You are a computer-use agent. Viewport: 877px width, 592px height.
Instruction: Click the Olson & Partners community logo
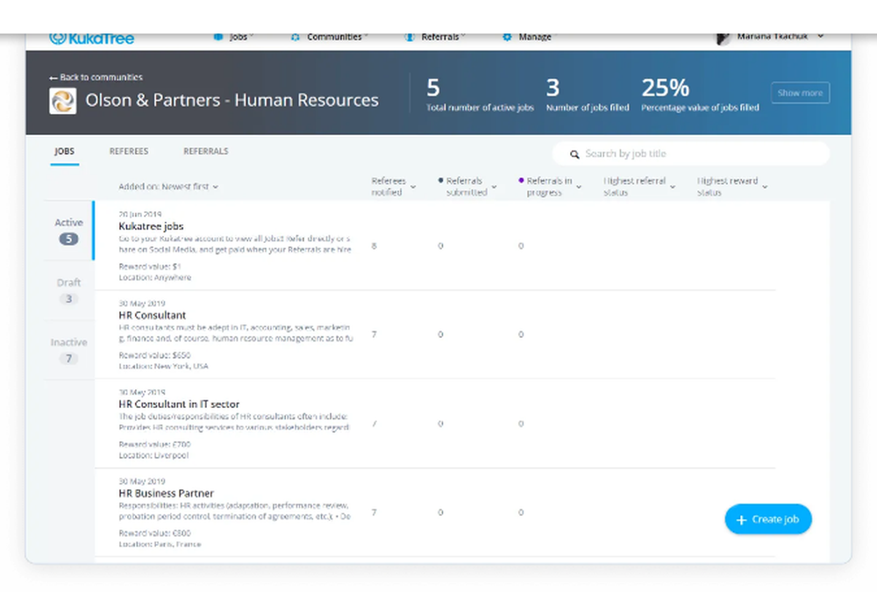(x=63, y=101)
